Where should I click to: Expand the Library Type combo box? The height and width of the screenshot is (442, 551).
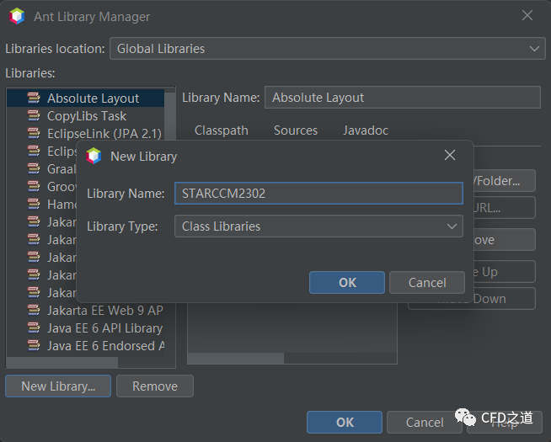318,226
